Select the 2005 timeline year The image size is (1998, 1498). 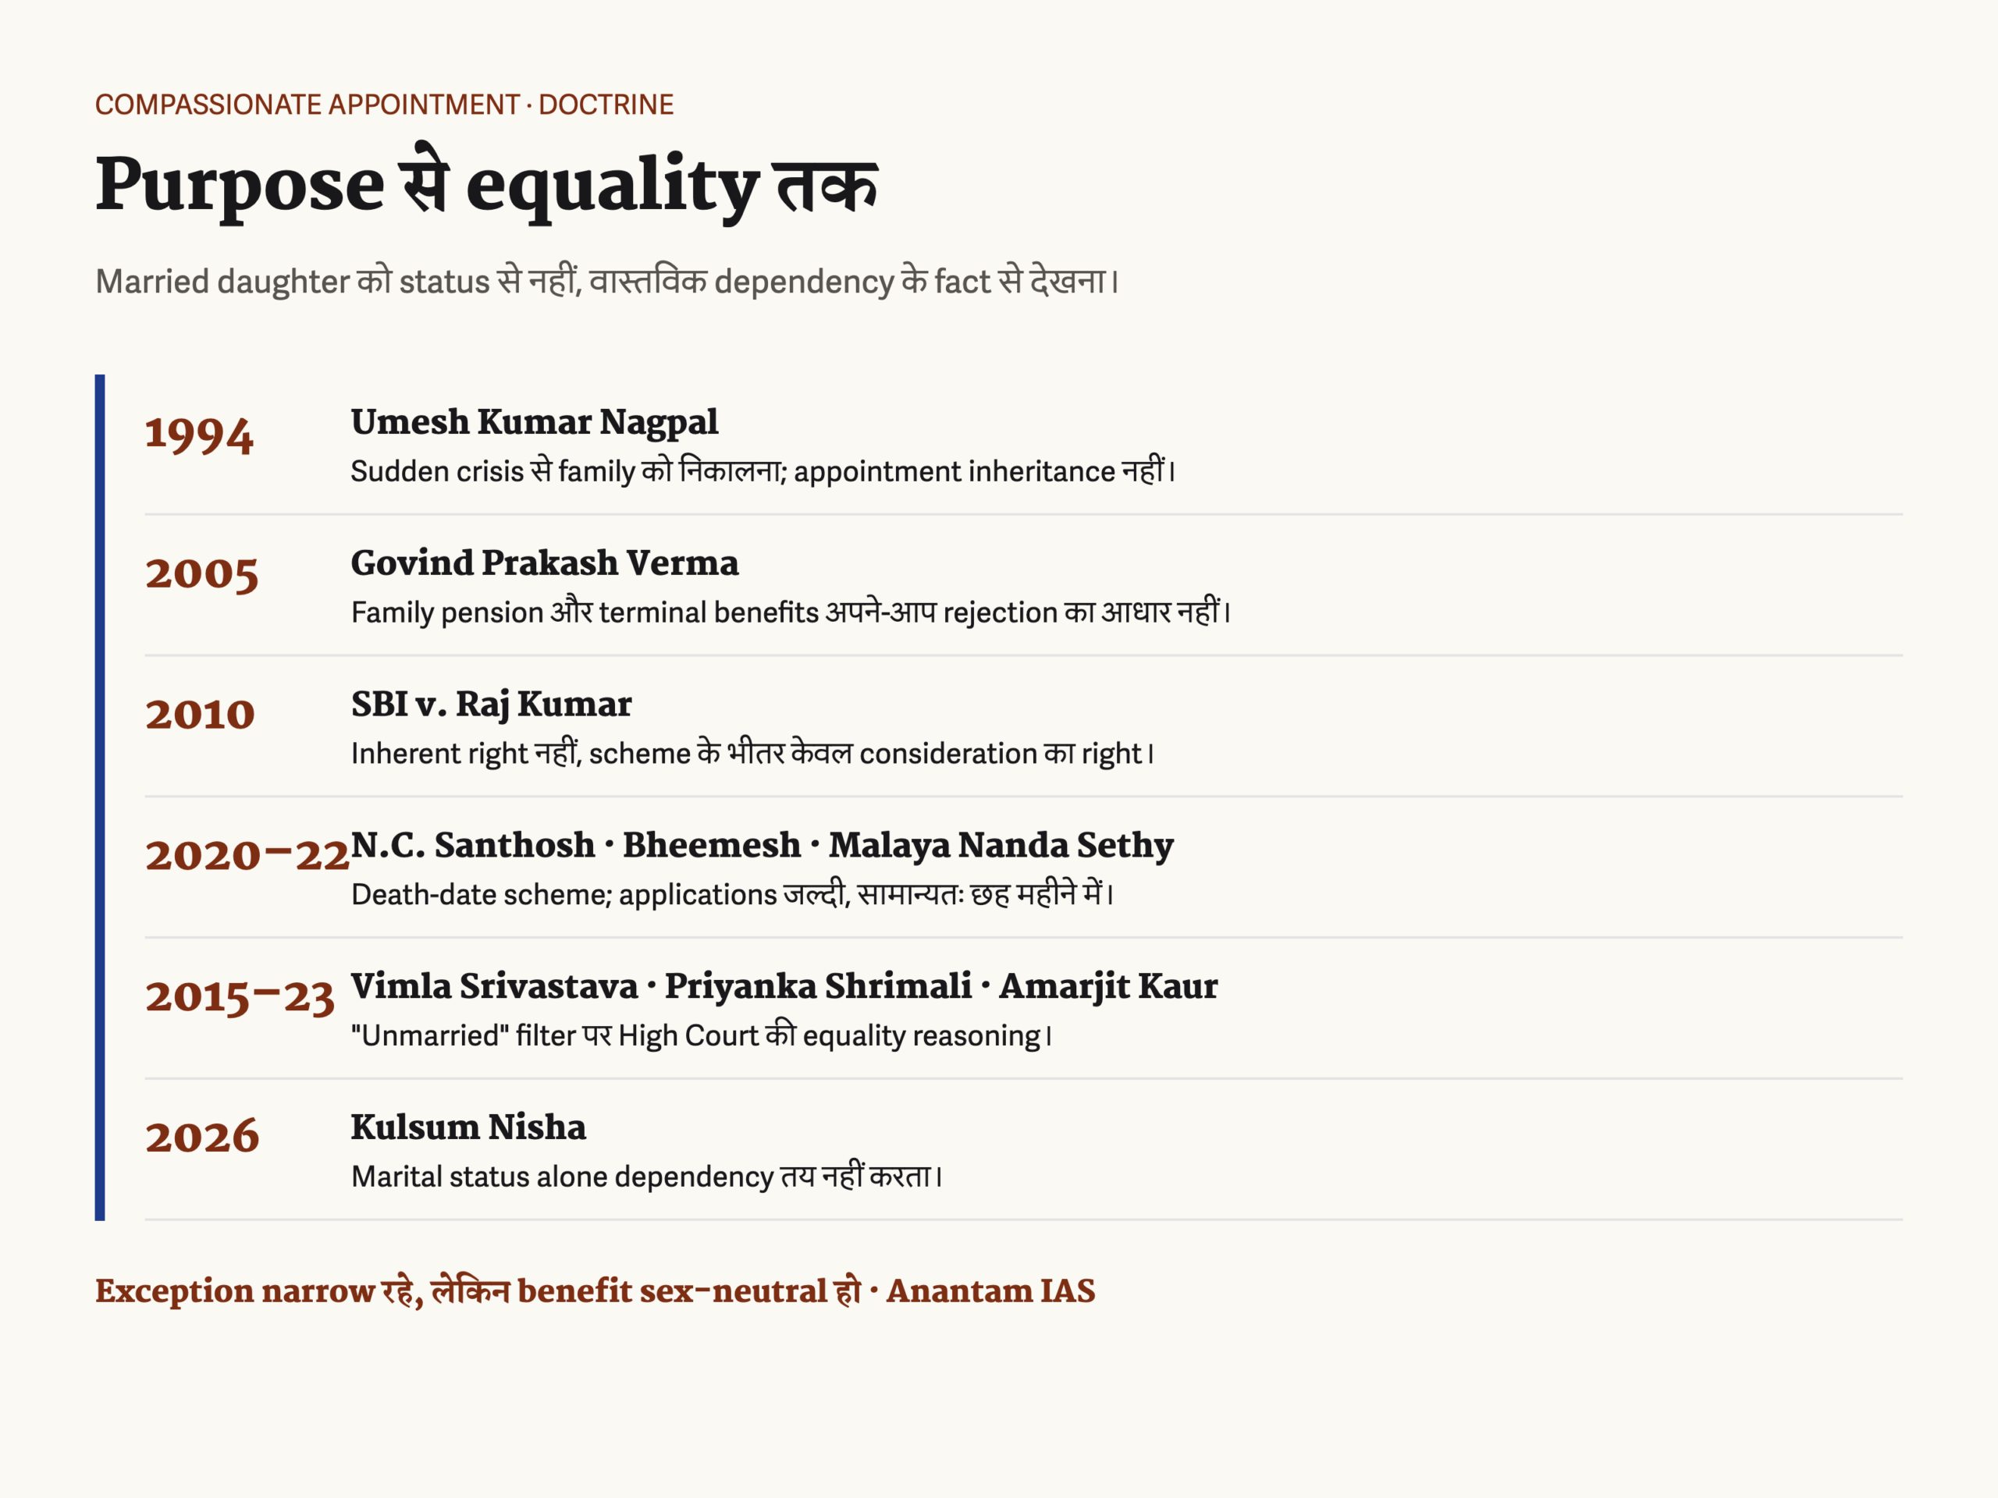coord(202,574)
